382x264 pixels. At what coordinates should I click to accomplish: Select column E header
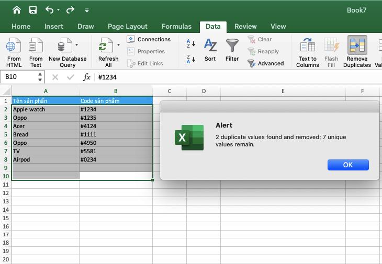(283, 91)
